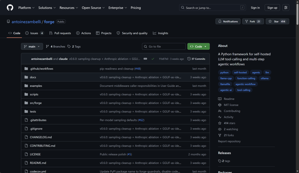Click the Search or jump to field

(212, 8)
